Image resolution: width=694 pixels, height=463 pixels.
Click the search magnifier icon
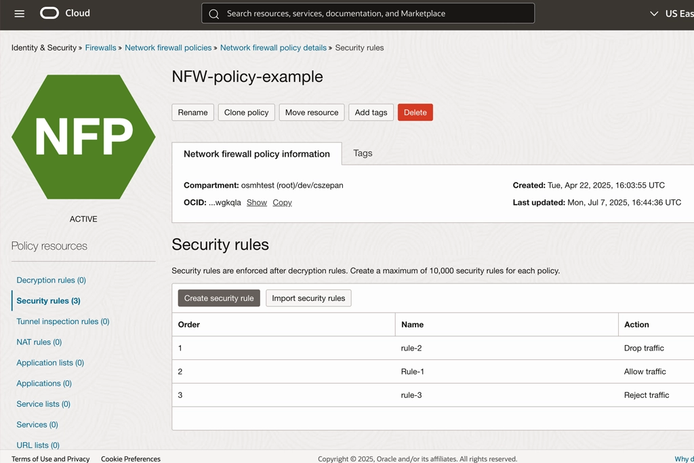214,14
